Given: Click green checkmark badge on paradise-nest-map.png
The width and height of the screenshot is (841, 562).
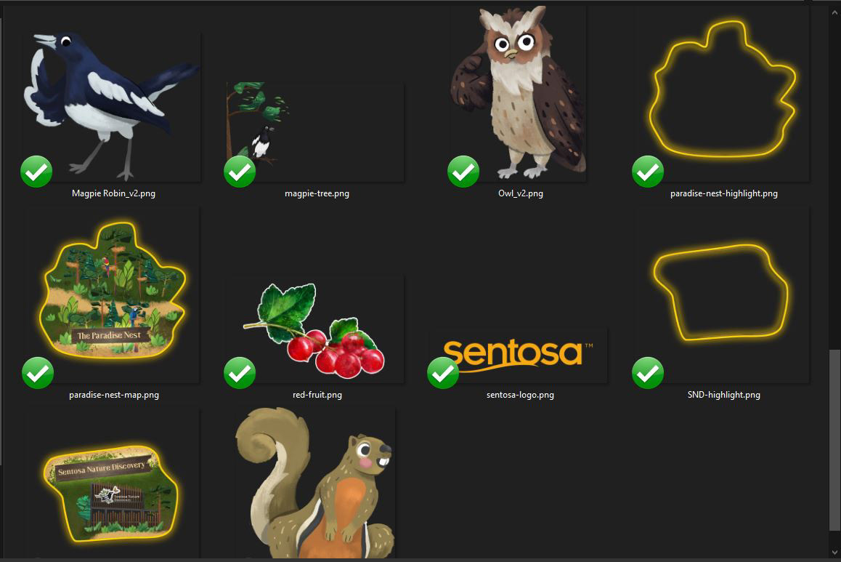Looking at the screenshot, I should click(38, 372).
